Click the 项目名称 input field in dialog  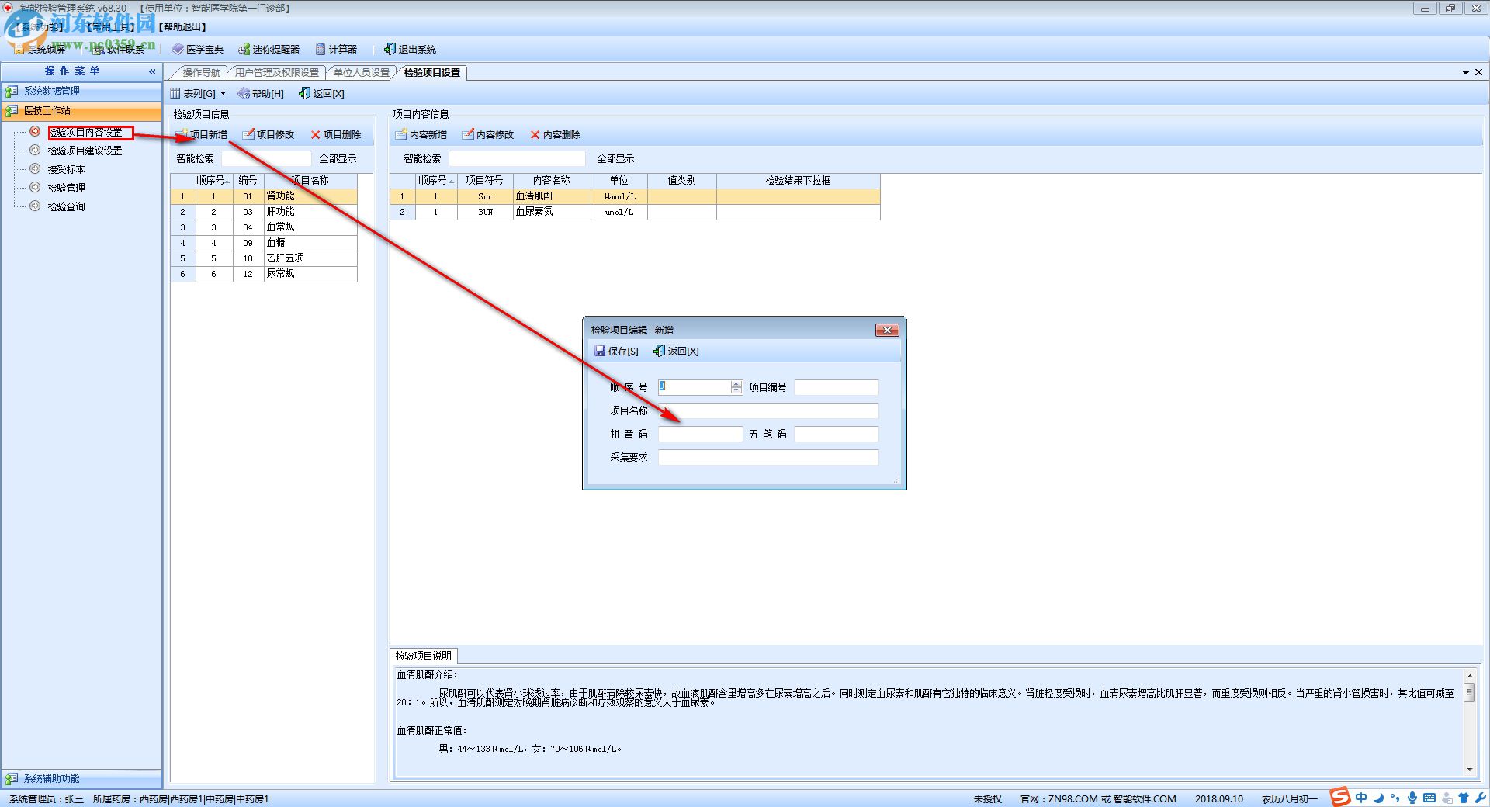pyautogui.click(x=768, y=410)
